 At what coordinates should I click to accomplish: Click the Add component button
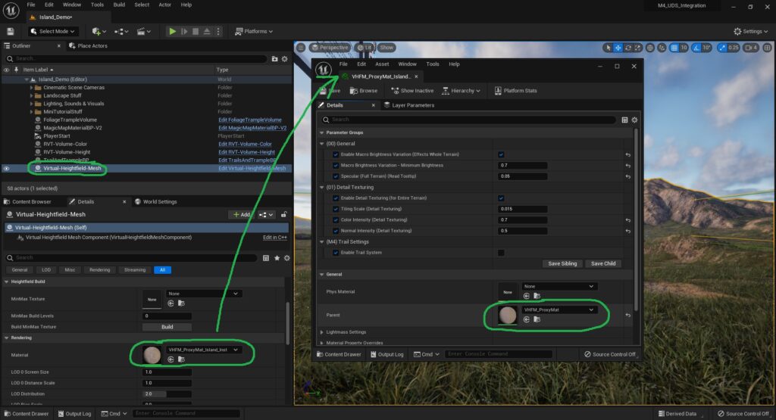coord(241,214)
